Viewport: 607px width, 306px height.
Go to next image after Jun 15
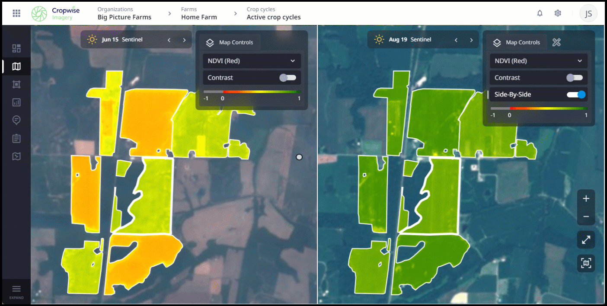[x=184, y=40]
